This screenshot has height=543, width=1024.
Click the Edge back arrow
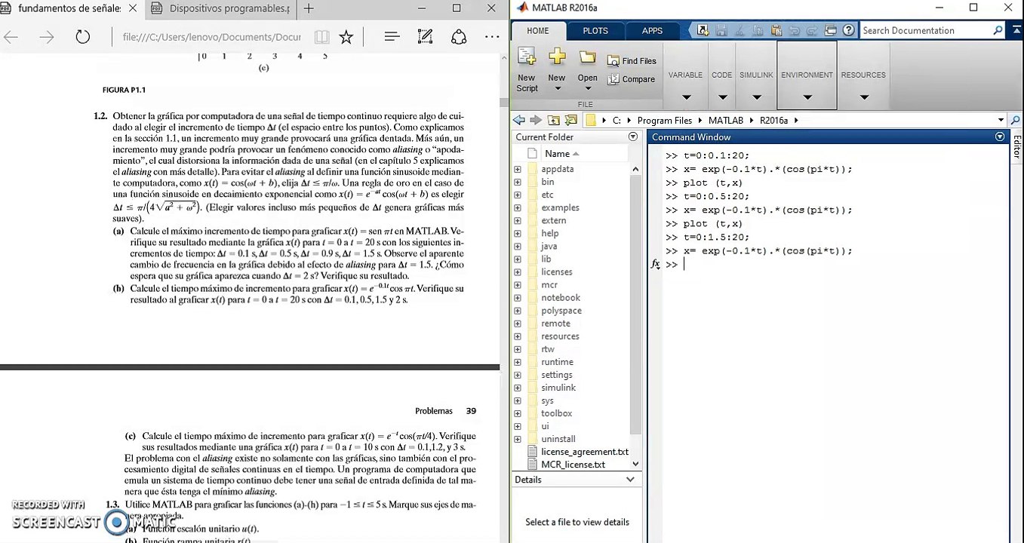11,37
